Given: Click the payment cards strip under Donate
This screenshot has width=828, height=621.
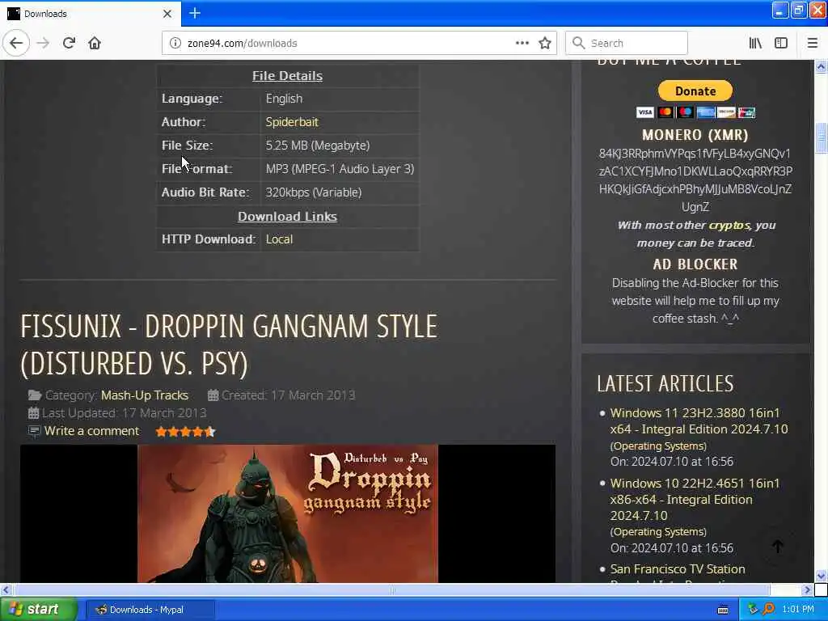Looking at the screenshot, I should tap(695, 112).
